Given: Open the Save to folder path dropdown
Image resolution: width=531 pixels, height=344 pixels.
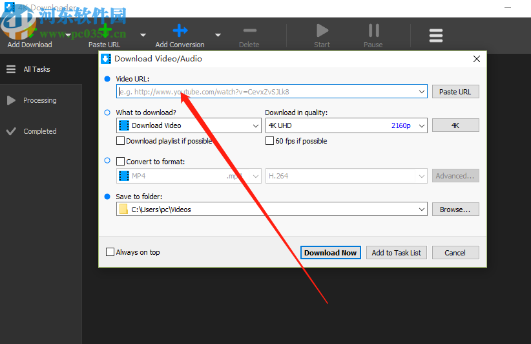Looking at the screenshot, I should pos(422,210).
